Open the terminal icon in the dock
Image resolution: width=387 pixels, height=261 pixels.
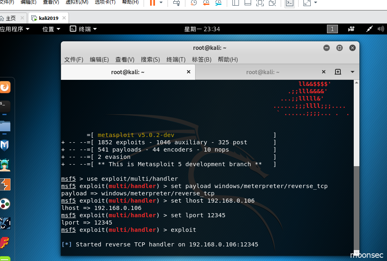(5, 106)
